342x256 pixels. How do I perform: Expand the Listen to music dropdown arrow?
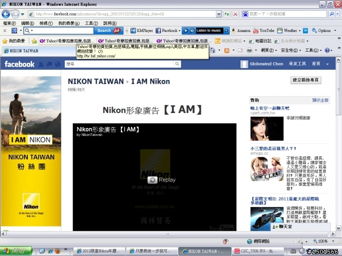[x=227, y=31]
